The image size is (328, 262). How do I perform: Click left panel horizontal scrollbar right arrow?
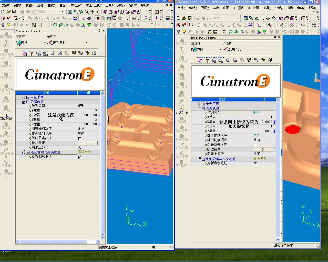[x=98, y=242]
